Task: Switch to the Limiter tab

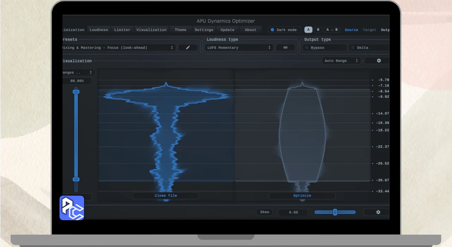Action: click(122, 30)
